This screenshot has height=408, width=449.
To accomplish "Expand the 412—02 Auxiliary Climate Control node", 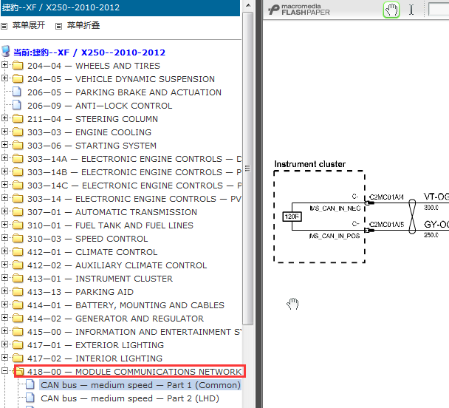I will [4, 264].
